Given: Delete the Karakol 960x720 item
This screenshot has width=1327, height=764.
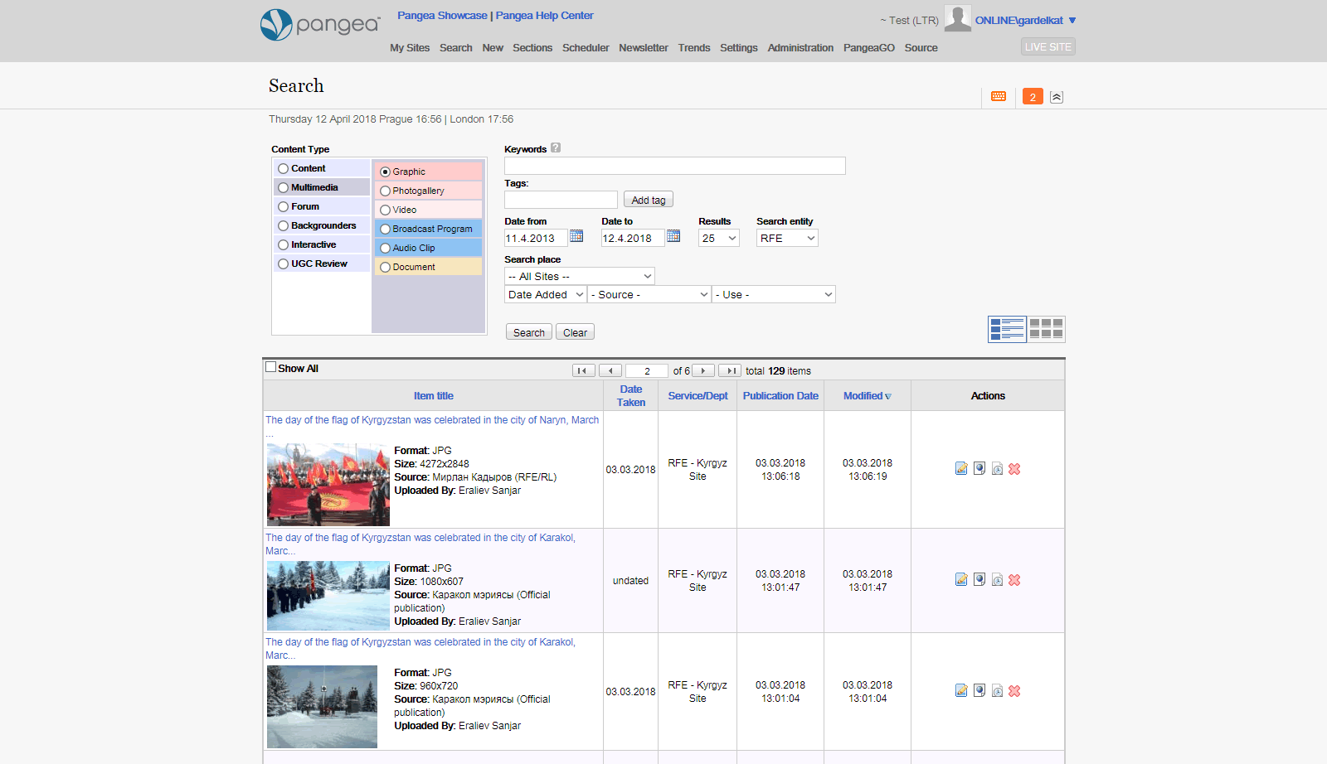Looking at the screenshot, I should tap(1014, 691).
